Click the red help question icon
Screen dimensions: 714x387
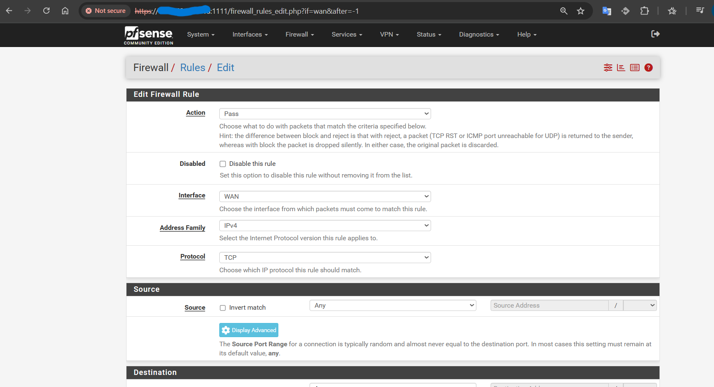pyautogui.click(x=648, y=68)
